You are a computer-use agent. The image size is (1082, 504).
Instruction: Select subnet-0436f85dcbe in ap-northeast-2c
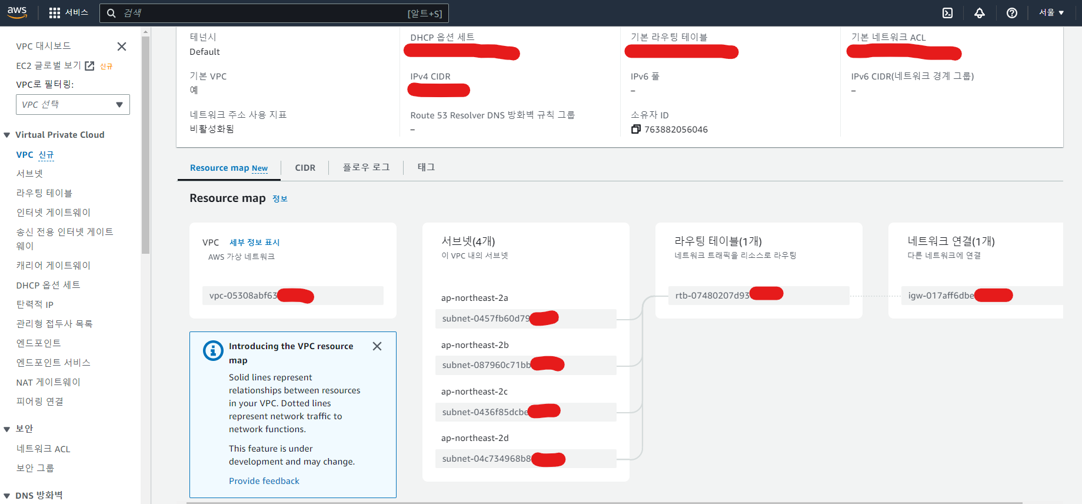[x=526, y=412]
